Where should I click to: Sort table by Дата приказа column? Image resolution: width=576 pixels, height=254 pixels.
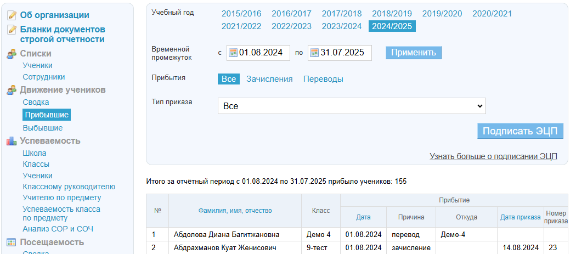[520, 217]
